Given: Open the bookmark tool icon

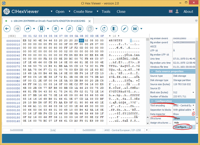Looking at the screenshot, I should [x=42, y=29].
